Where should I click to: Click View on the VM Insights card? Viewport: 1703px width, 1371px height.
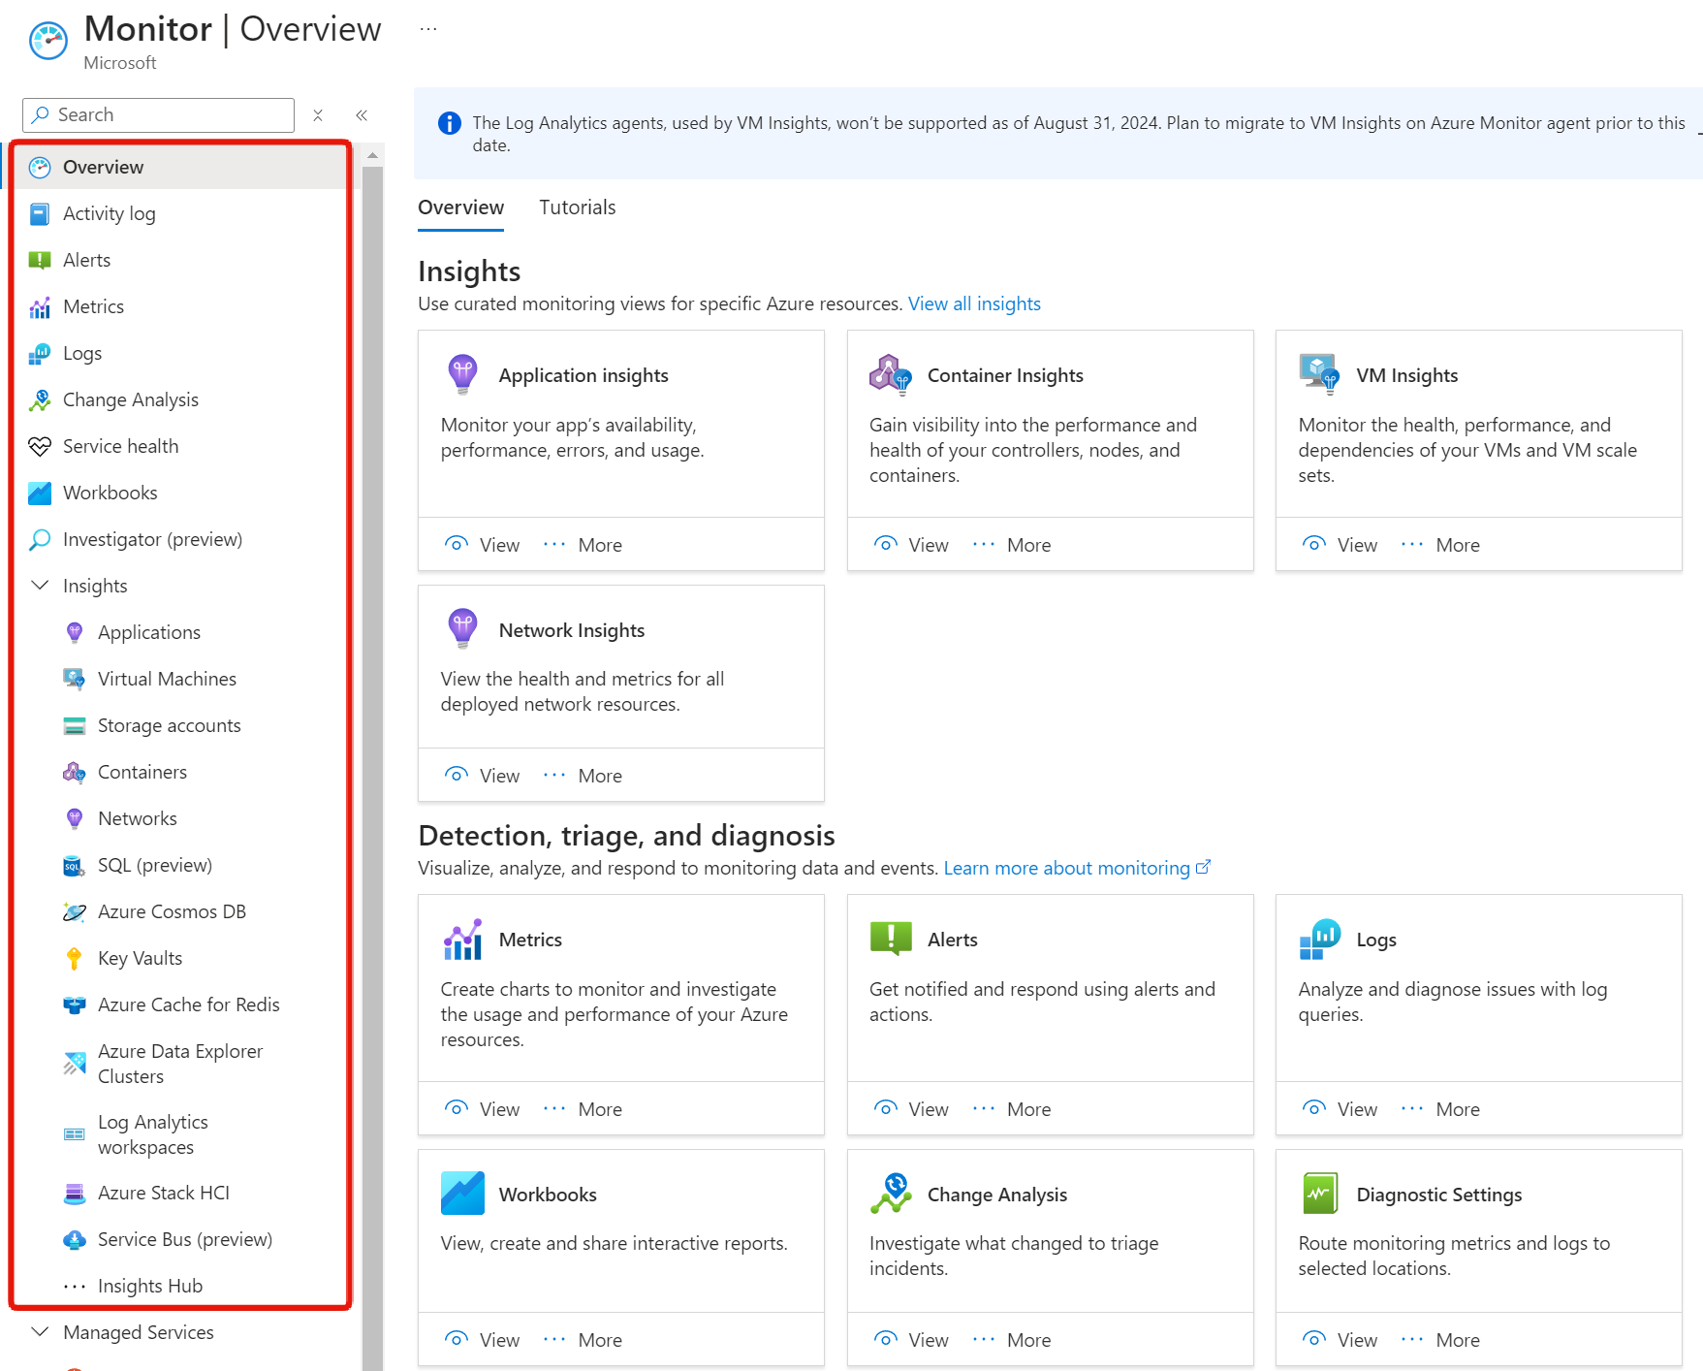tap(1340, 545)
